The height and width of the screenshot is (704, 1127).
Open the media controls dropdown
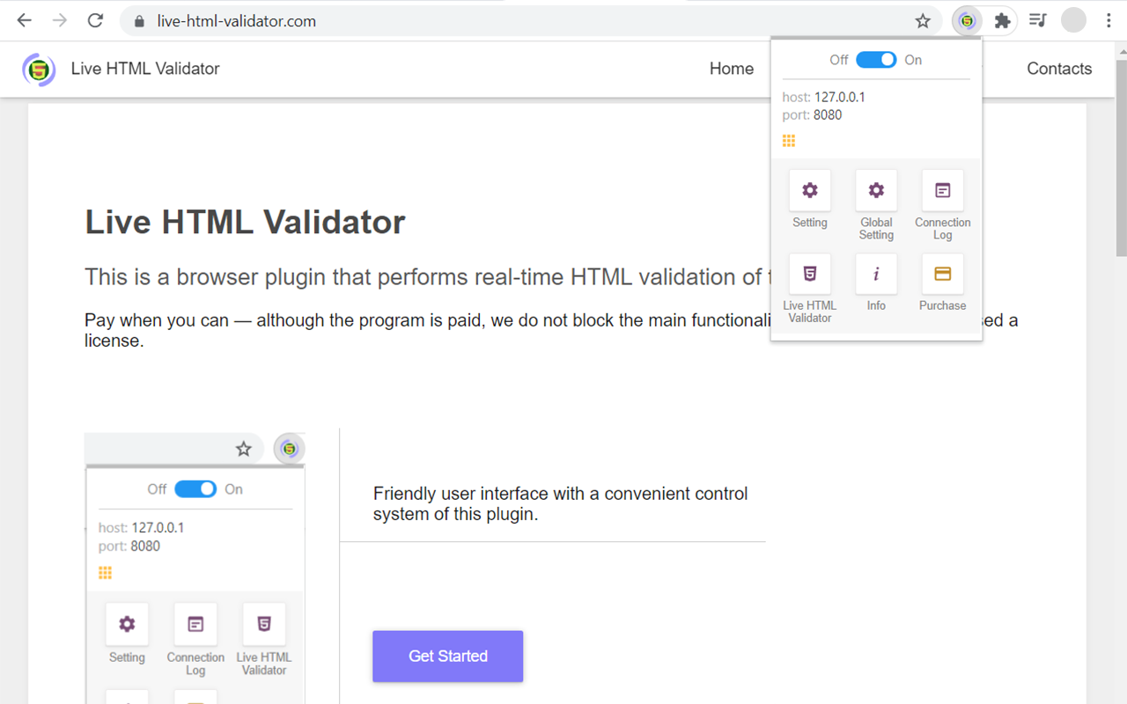point(1037,19)
